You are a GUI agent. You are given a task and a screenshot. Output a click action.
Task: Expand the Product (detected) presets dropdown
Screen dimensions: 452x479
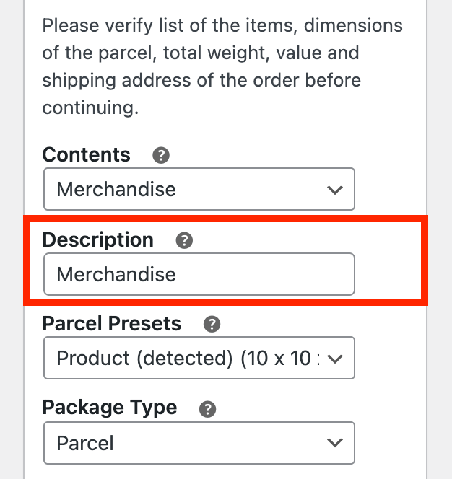point(199,358)
